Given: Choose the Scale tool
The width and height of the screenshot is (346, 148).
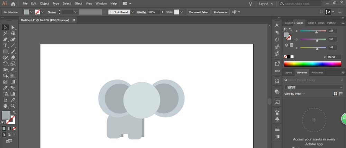Looking at the screenshot, I should point(13,64).
